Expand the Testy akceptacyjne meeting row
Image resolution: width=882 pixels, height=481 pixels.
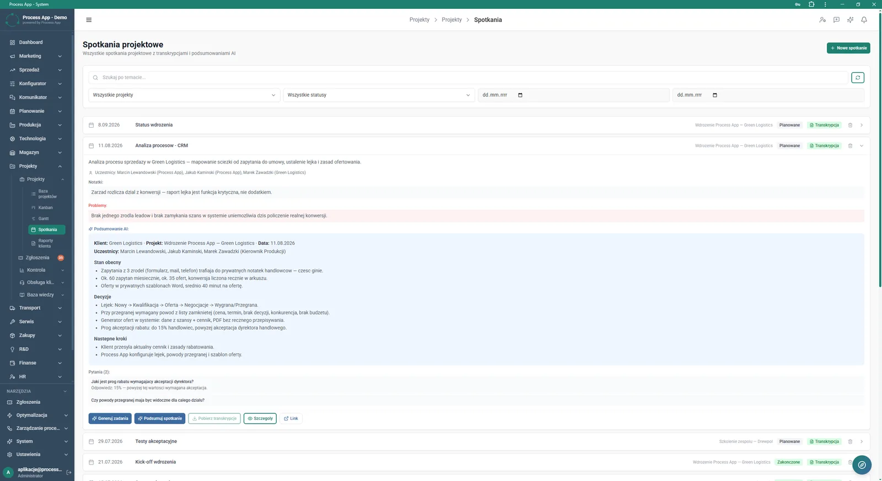(x=862, y=441)
